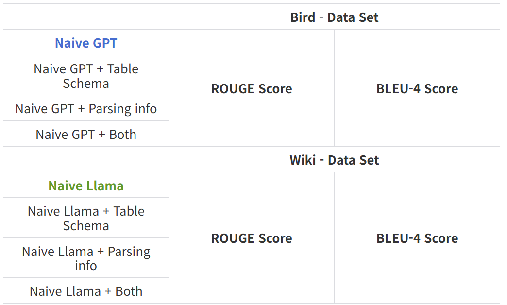Select ROUGE Score under Wiki Data Set

pos(252,238)
